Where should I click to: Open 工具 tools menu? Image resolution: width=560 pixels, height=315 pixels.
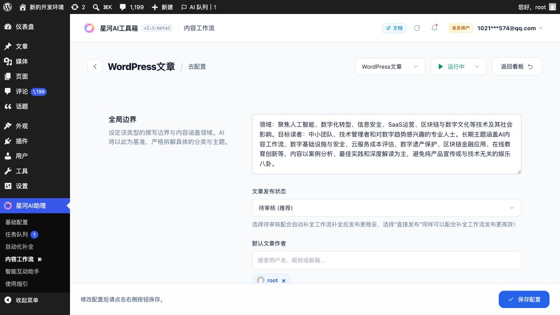coord(35,171)
